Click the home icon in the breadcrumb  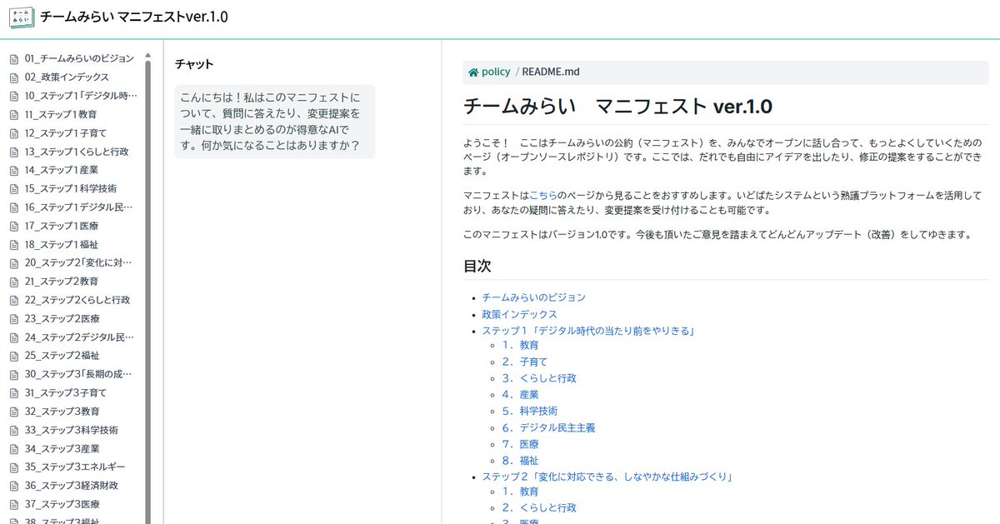[x=473, y=72]
